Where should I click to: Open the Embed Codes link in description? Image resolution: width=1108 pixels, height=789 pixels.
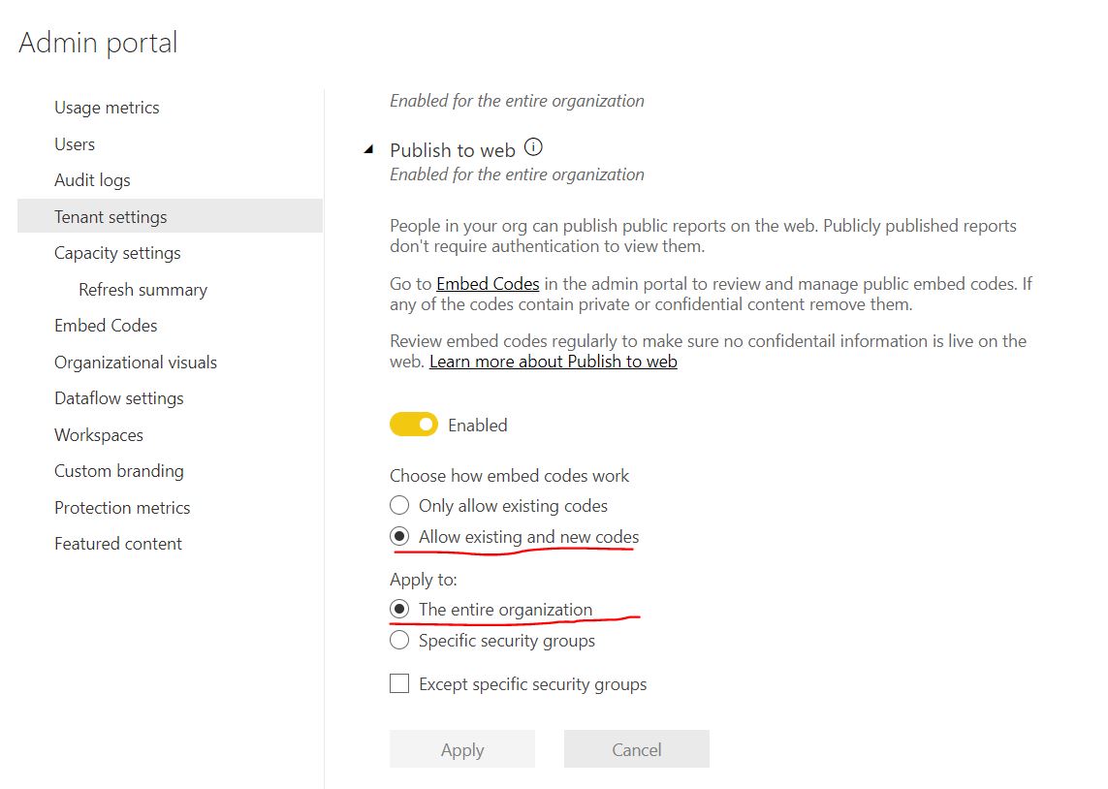488,284
